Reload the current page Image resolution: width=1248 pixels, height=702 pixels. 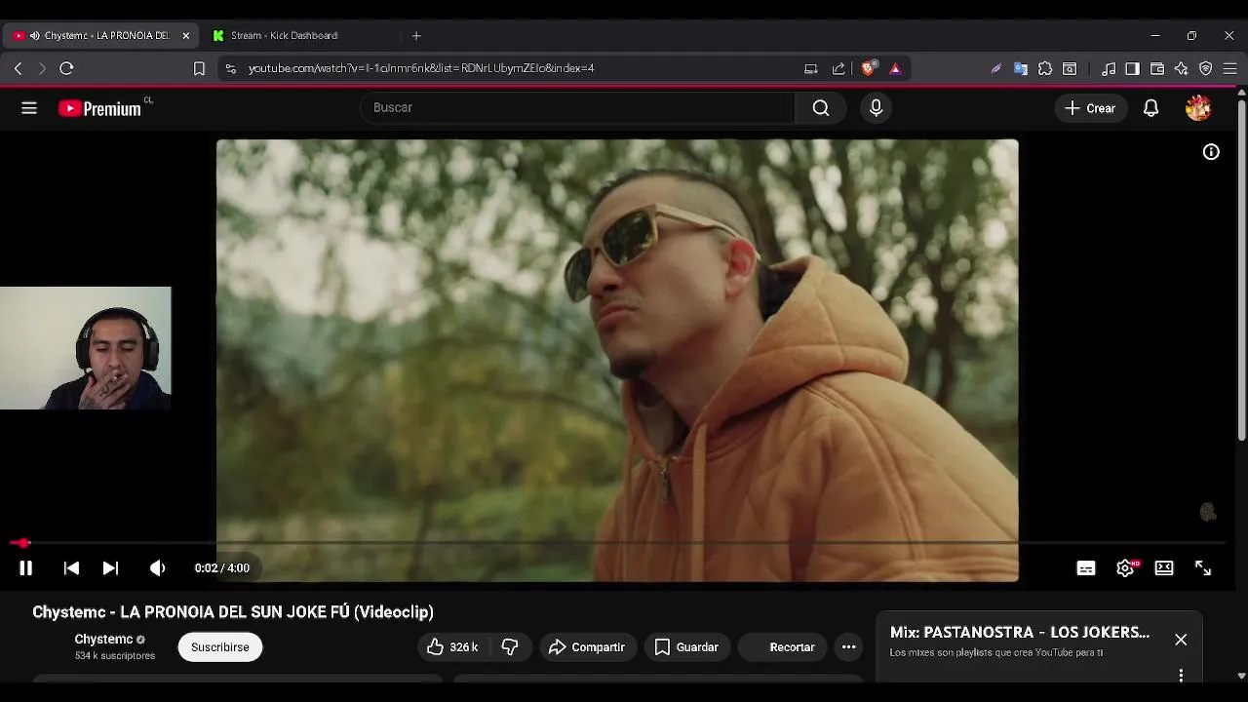66,68
